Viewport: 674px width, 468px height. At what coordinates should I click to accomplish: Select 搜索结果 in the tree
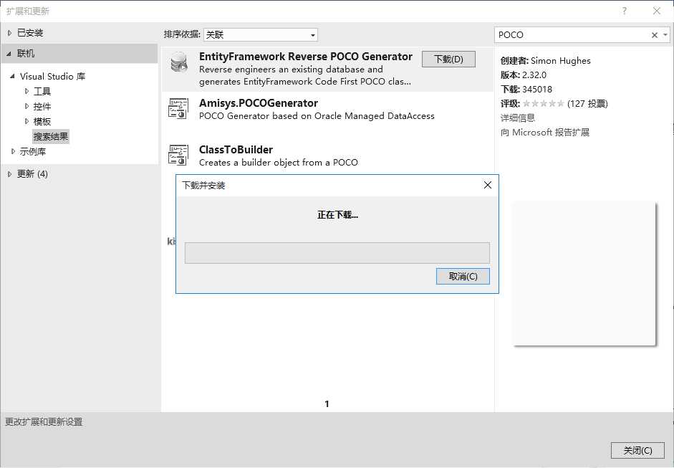[x=51, y=137]
